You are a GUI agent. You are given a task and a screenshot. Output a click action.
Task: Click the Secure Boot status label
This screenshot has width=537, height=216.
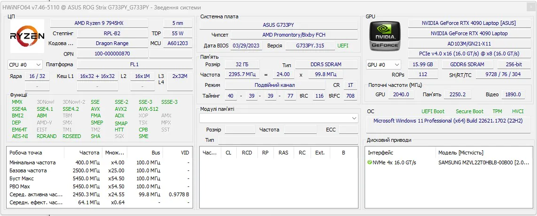469,111
